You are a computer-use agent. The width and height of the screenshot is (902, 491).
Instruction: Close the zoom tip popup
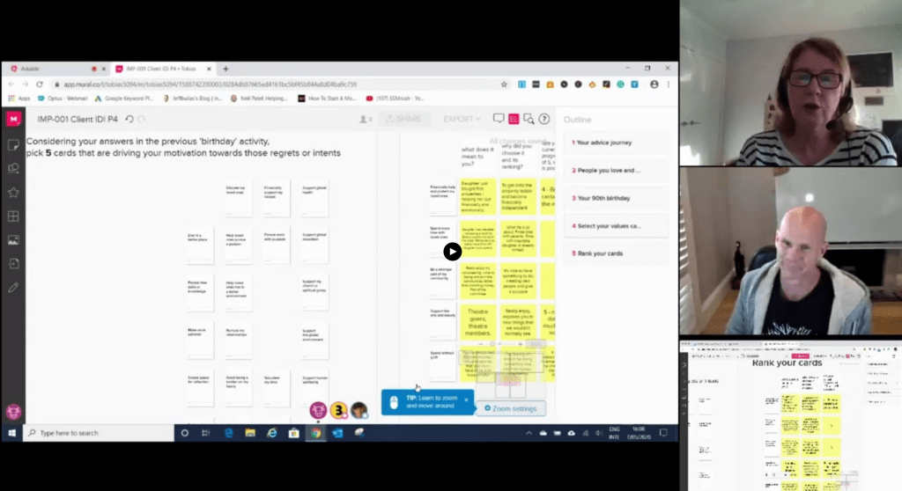pos(466,399)
